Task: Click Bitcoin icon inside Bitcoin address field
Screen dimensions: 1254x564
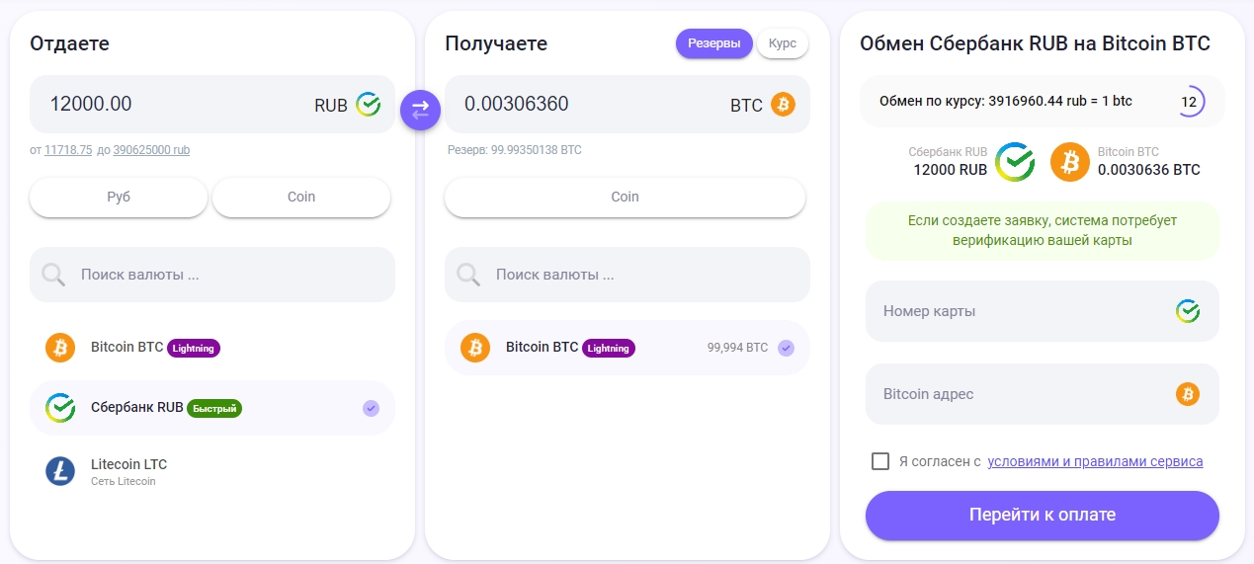Action: tap(1187, 394)
